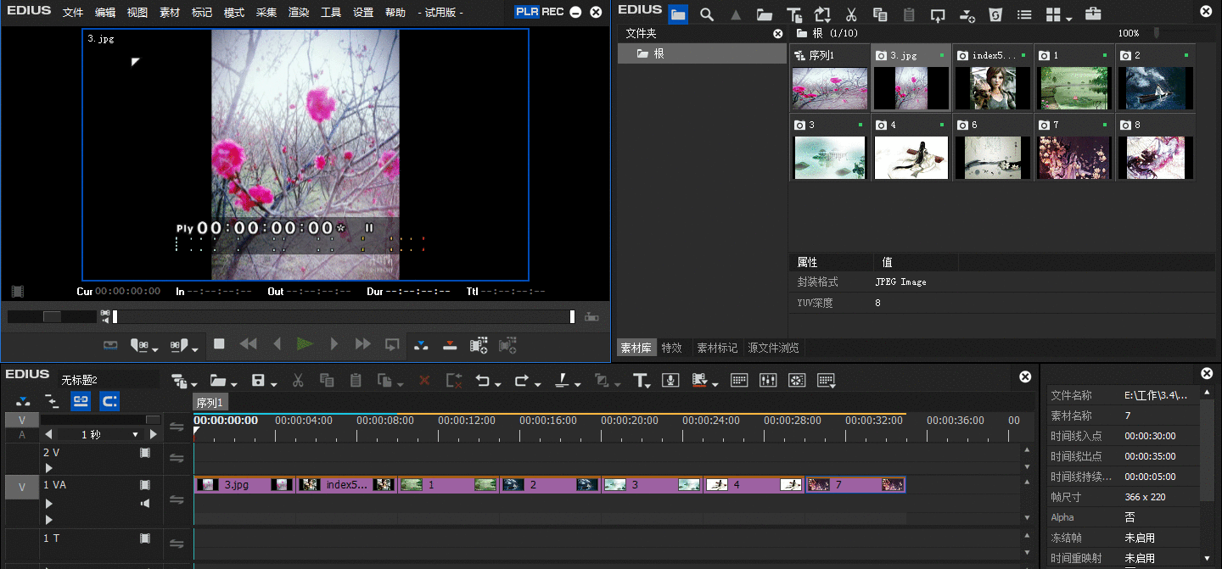The width and height of the screenshot is (1222, 569).
Task: Select the 序列1 sequence tab in the timeline
Action: pyautogui.click(x=210, y=403)
